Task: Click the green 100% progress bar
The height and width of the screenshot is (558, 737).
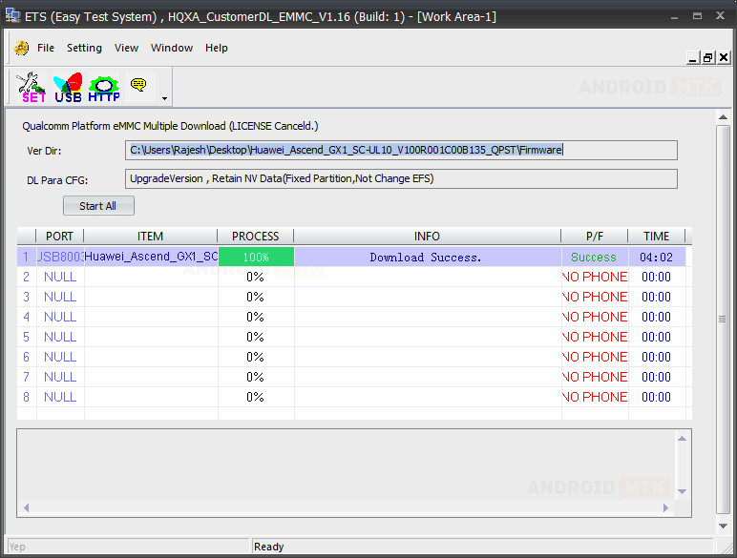Action: 256,258
